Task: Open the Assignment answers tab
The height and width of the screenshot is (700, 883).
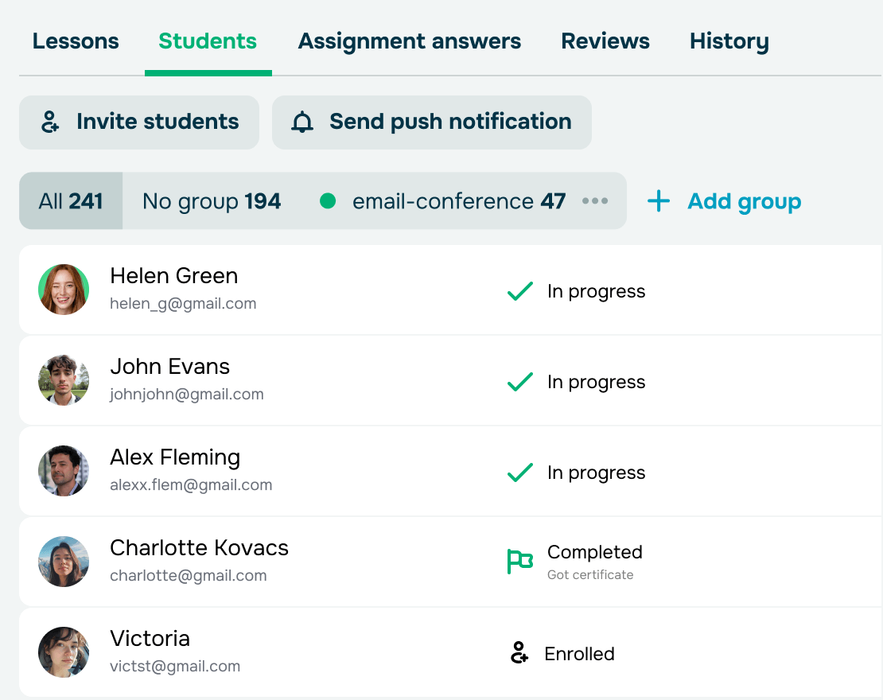Action: (x=409, y=41)
